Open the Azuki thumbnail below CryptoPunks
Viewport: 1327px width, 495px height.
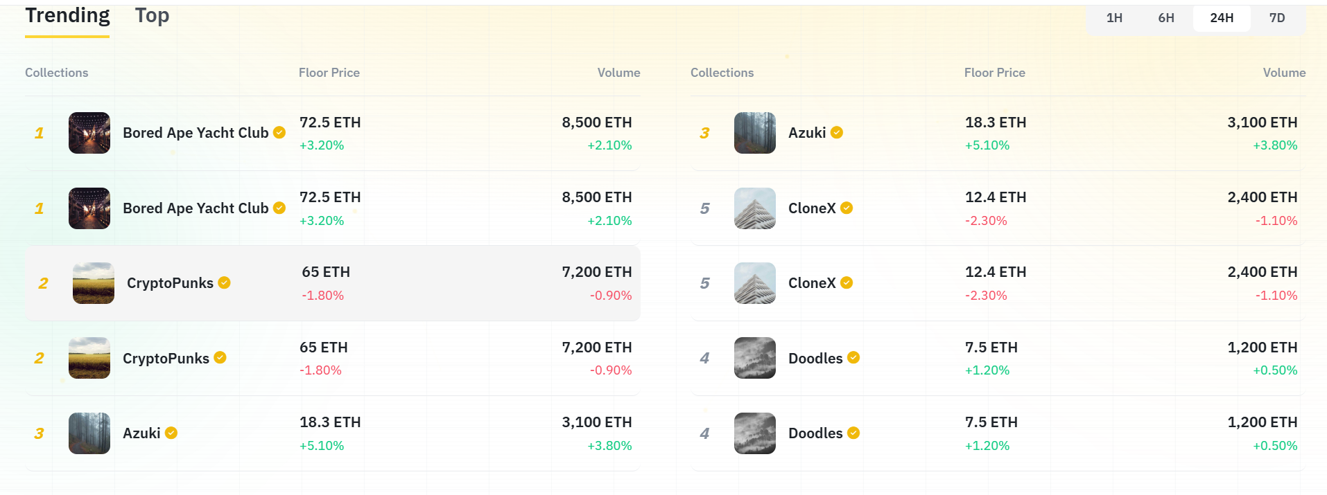pos(89,433)
